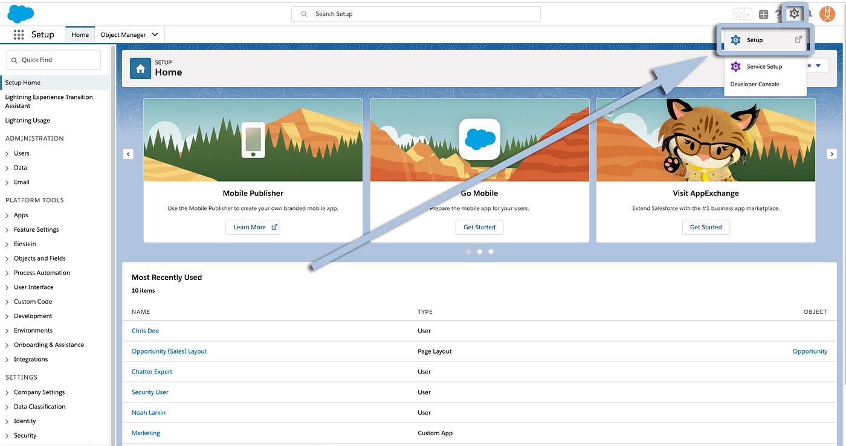Open the Create dropdown button
846x446 pixels.
(x=816, y=65)
